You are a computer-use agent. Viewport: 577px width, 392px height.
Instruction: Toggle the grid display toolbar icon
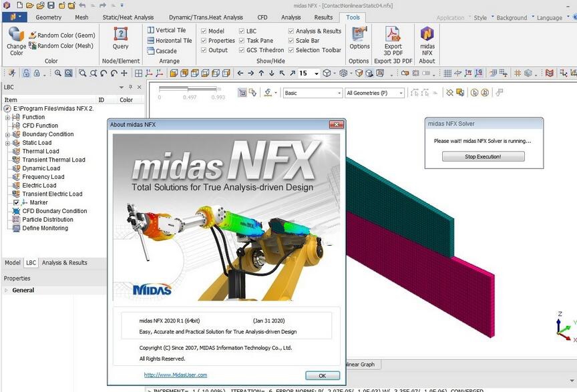(447, 73)
